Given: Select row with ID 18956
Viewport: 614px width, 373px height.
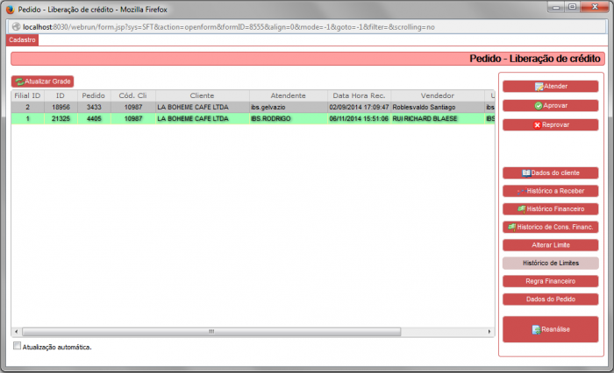Looking at the screenshot, I should click(x=253, y=107).
